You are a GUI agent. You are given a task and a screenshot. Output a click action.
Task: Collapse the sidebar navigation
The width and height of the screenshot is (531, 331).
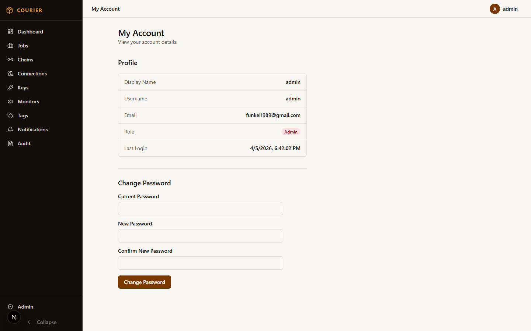point(46,322)
